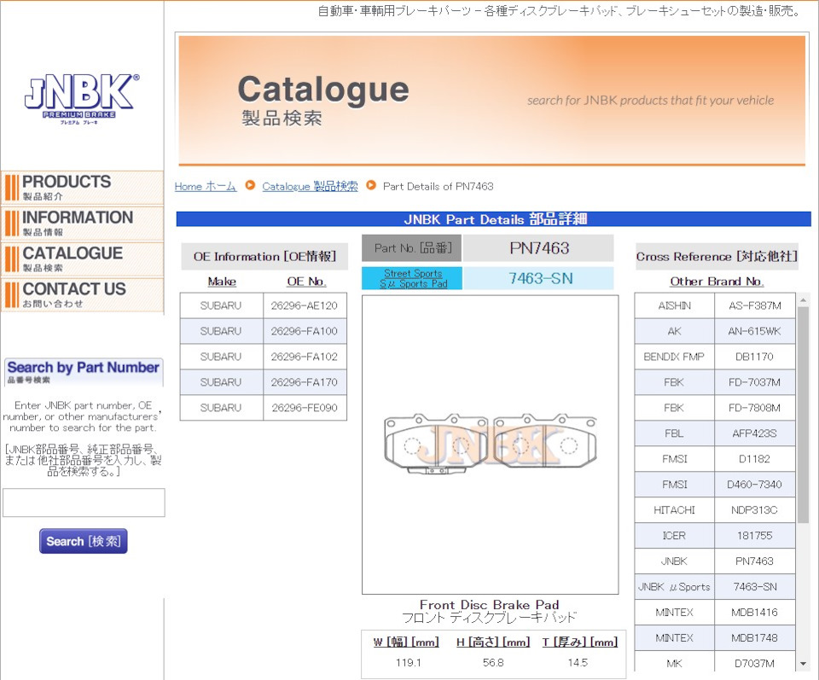Screen dimensions: 819x680
Task: Click the brake pad drawing thumbnail
Action: click(x=490, y=445)
